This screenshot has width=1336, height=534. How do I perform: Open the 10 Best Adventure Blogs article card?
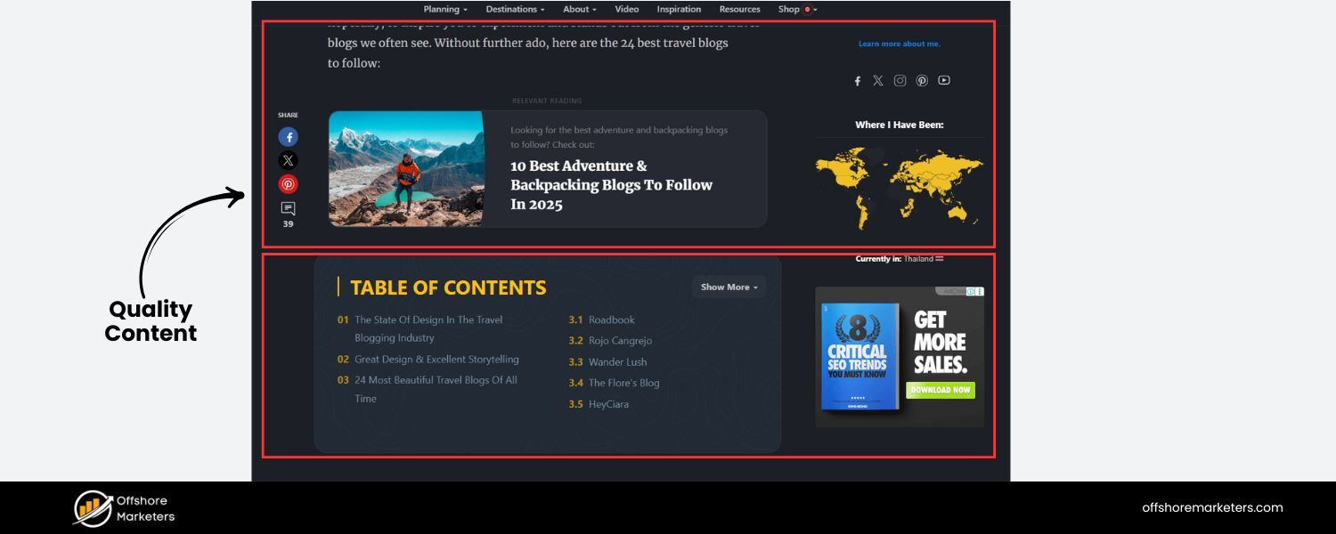[x=610, y=184]
